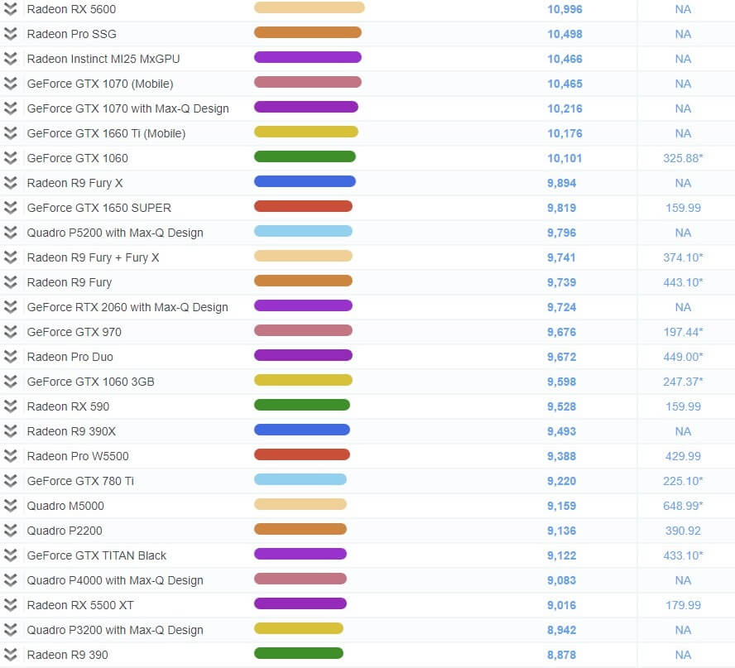Open the Radeon R9 Fury link
This screenshot has width=735, height=668.
pyautogui.click(x=70, y=282)
